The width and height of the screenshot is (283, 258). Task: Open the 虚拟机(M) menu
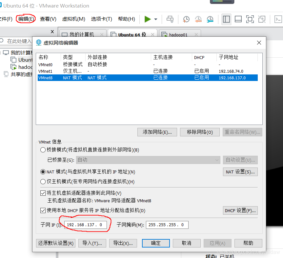[74, 19]
